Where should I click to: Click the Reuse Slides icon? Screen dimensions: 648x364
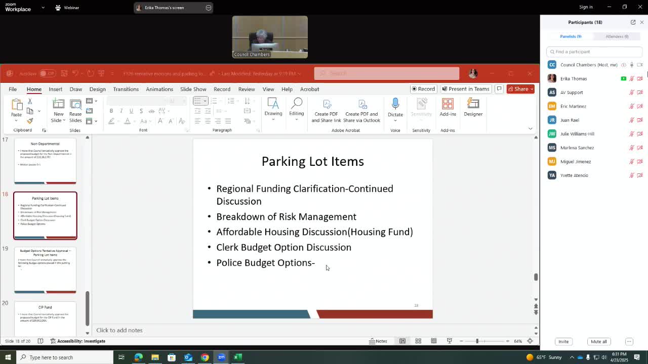point(75,110)
